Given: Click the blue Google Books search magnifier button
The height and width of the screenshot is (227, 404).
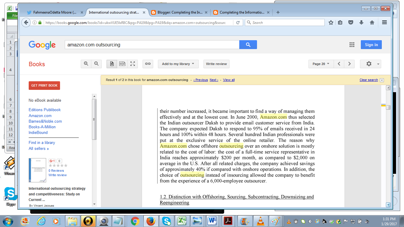Looking at the screenshot, I should pyautogui.click(x=248, y=45).
